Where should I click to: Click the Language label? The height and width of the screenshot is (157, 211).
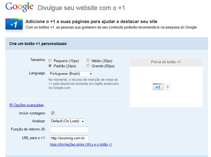coord(37,73)
